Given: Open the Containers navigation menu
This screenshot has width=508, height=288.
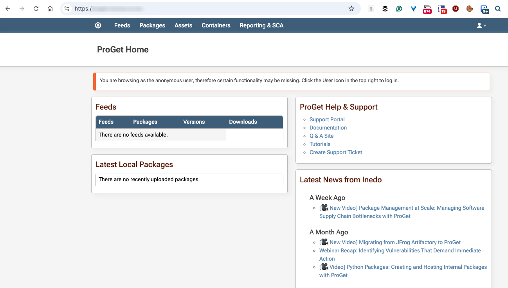Looking at the screenshot, I should coord(216,25).
